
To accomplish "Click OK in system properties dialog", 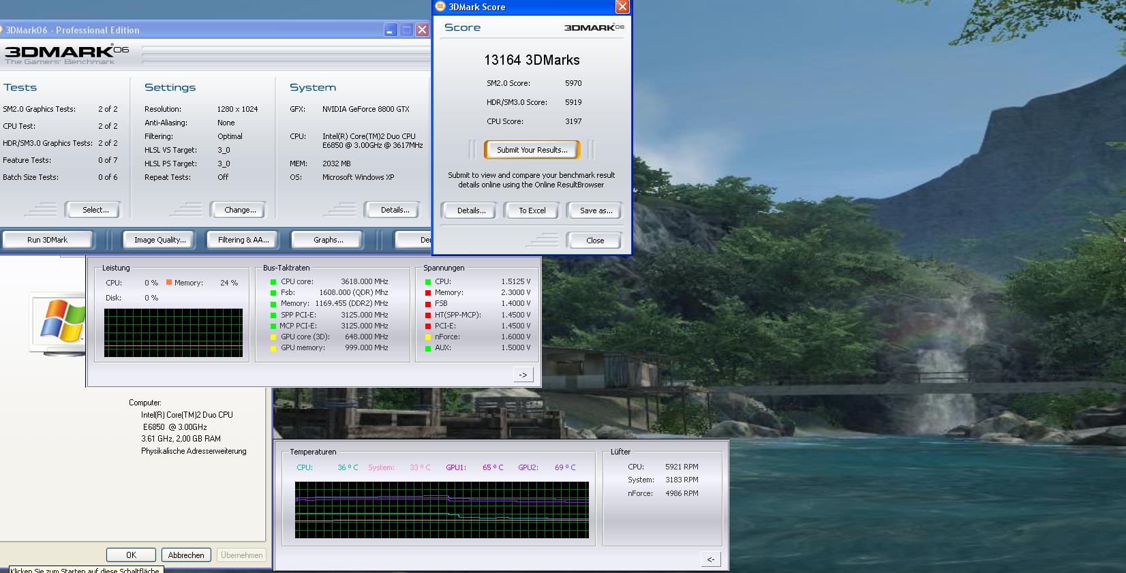I will 131,555.
